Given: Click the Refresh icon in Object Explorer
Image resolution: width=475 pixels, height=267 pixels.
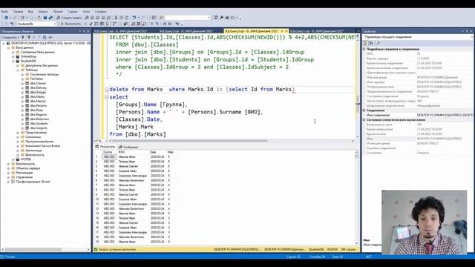Looking at the screenshot, I should 45,37.
